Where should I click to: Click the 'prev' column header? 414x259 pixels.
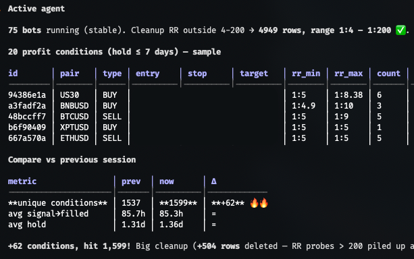pos(131,181)
